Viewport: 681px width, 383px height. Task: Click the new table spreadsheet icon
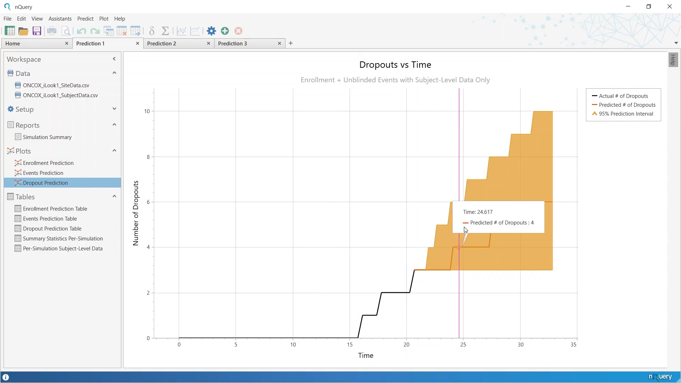10,31
